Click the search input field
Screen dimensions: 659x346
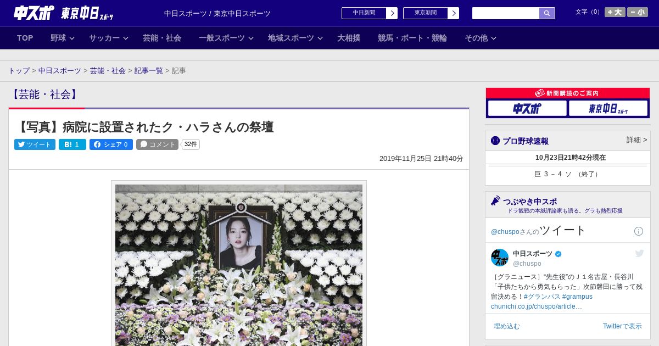click(x=506, y=13)
